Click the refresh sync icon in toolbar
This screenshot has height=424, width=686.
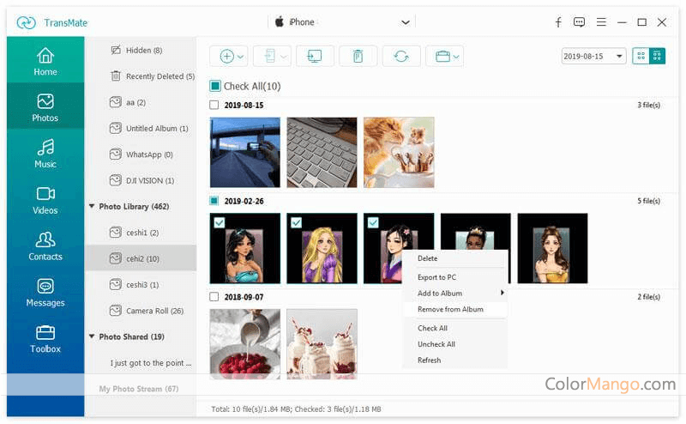point(400,57)
